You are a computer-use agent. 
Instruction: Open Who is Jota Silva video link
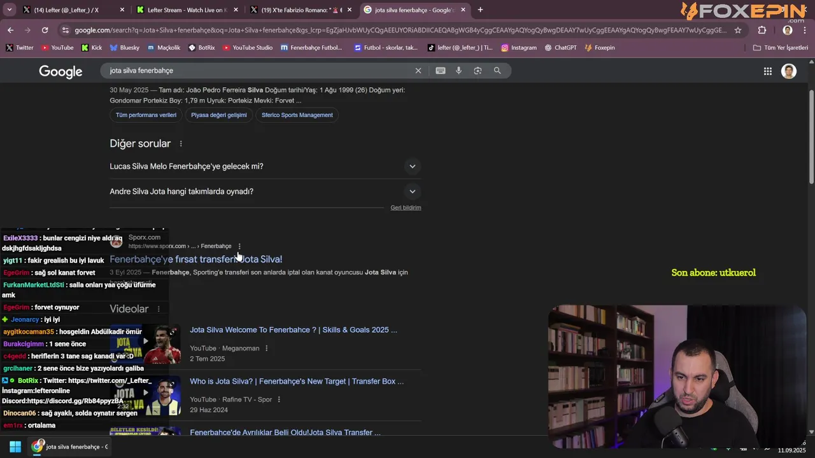click(x=297, y=381)
